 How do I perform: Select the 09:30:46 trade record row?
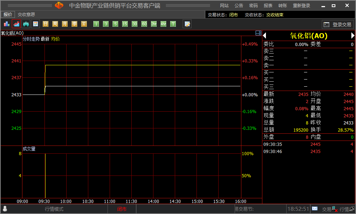(x=308, y=152)
